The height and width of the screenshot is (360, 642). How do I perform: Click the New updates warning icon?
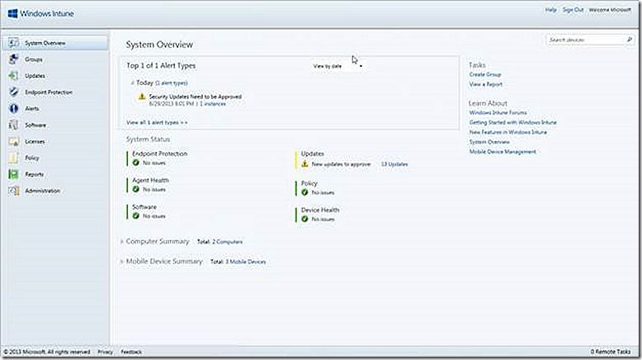[x=304, y=163]
